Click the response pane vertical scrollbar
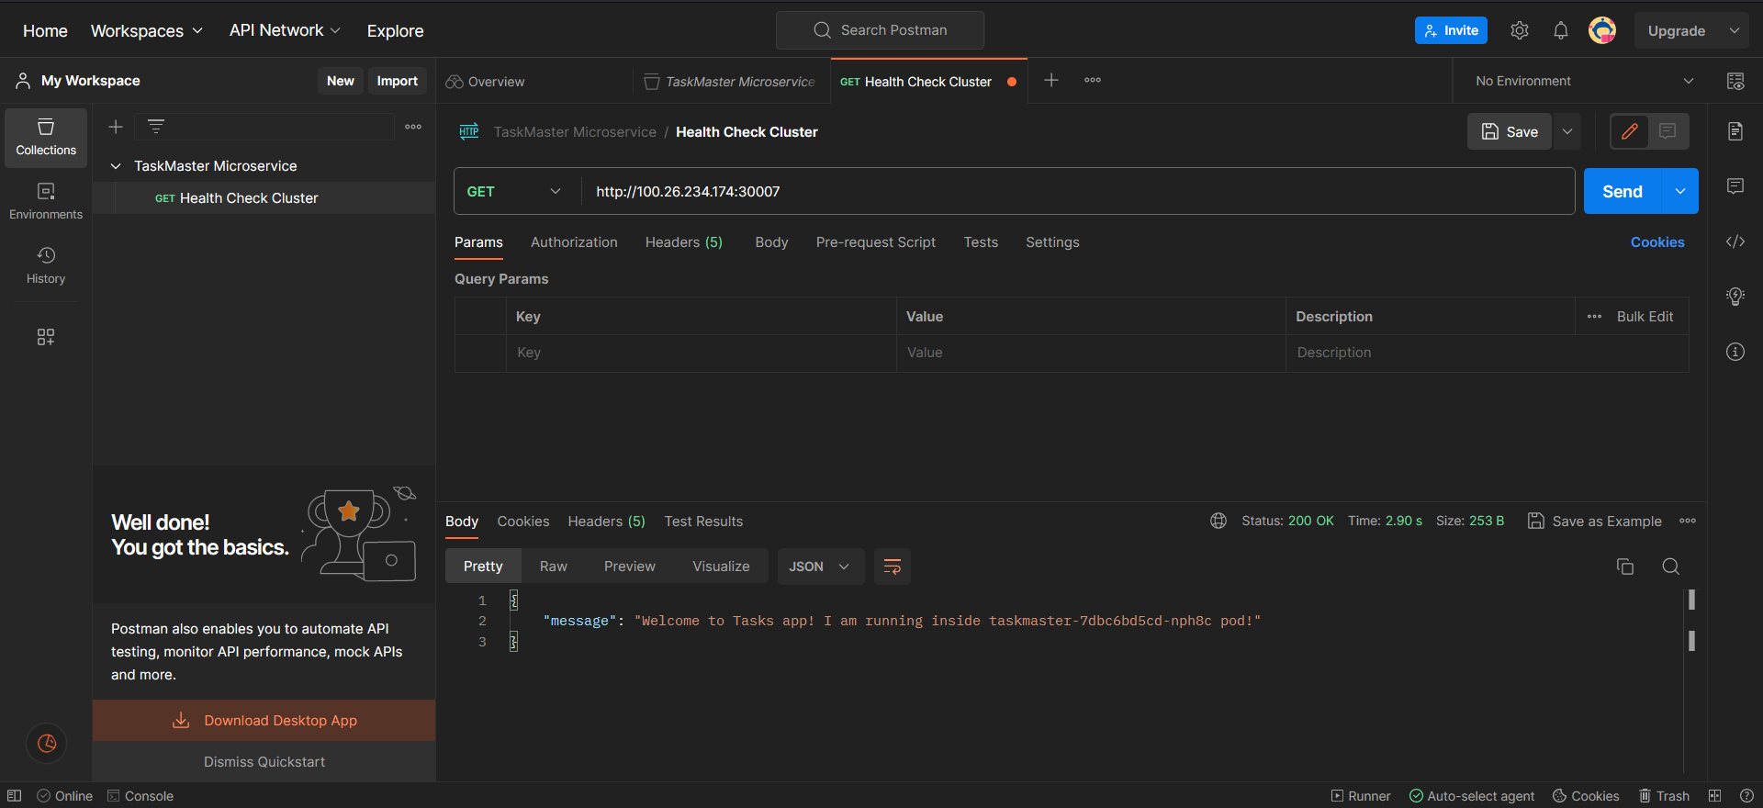The height and width of the screenshot is (808, 1763). point(1691,620)
